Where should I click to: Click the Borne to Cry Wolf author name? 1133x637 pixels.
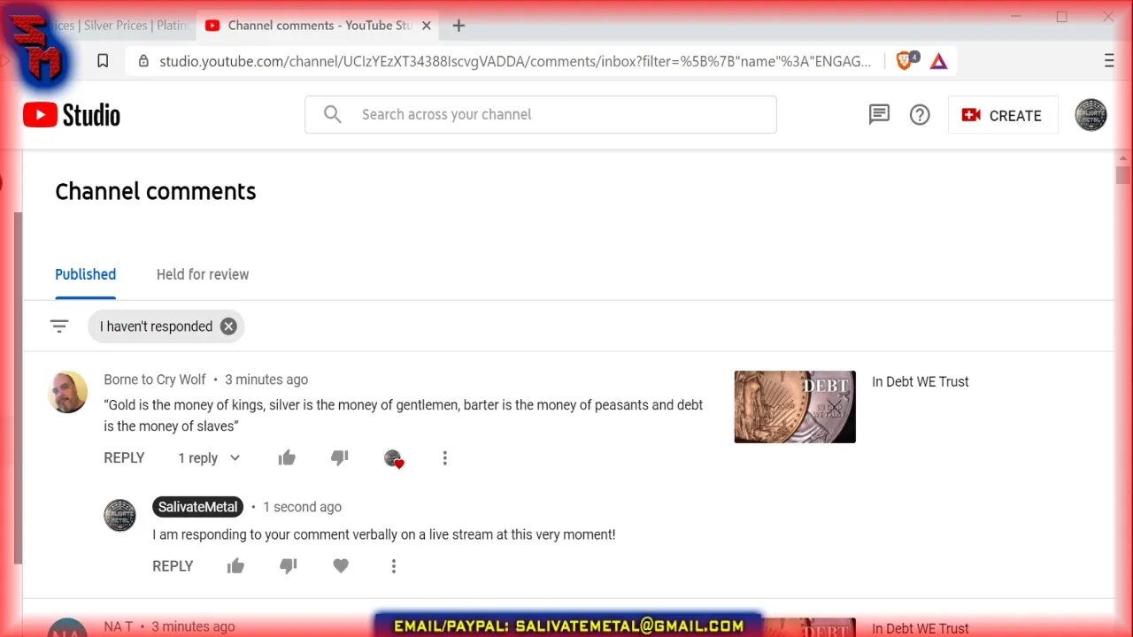(x=155, y=380)
